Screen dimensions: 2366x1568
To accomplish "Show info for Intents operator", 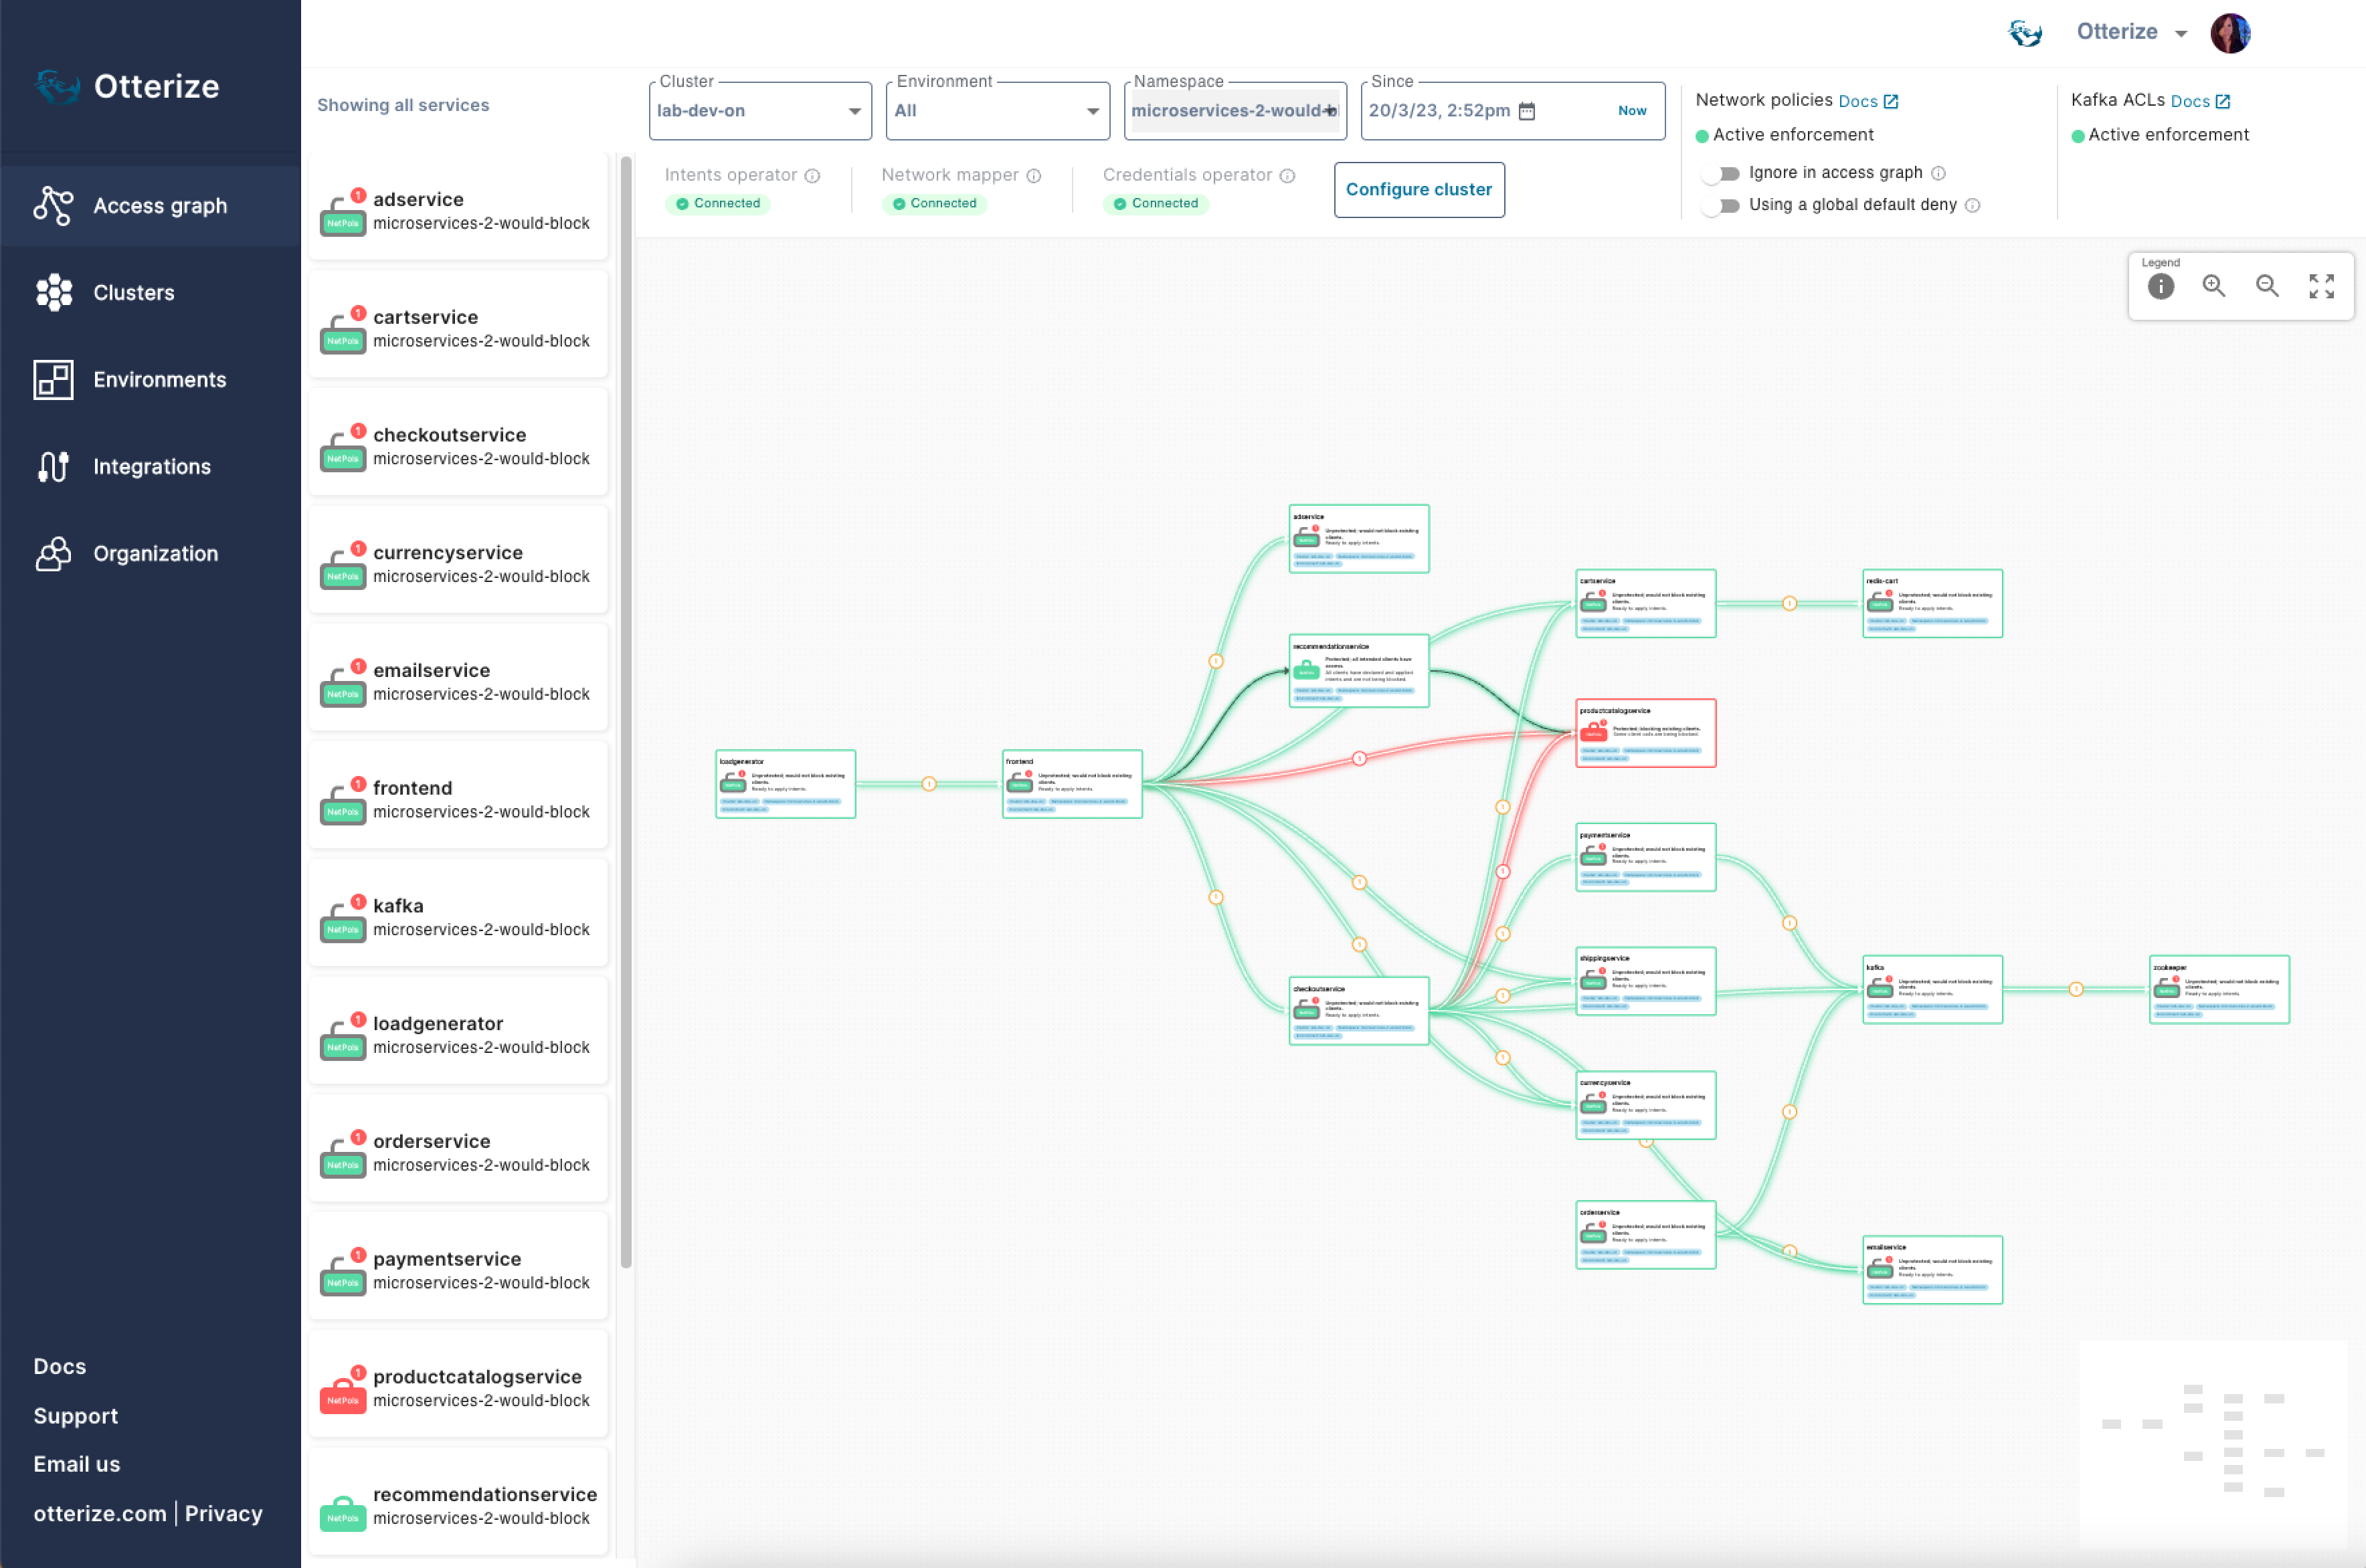I will point(813,176).
